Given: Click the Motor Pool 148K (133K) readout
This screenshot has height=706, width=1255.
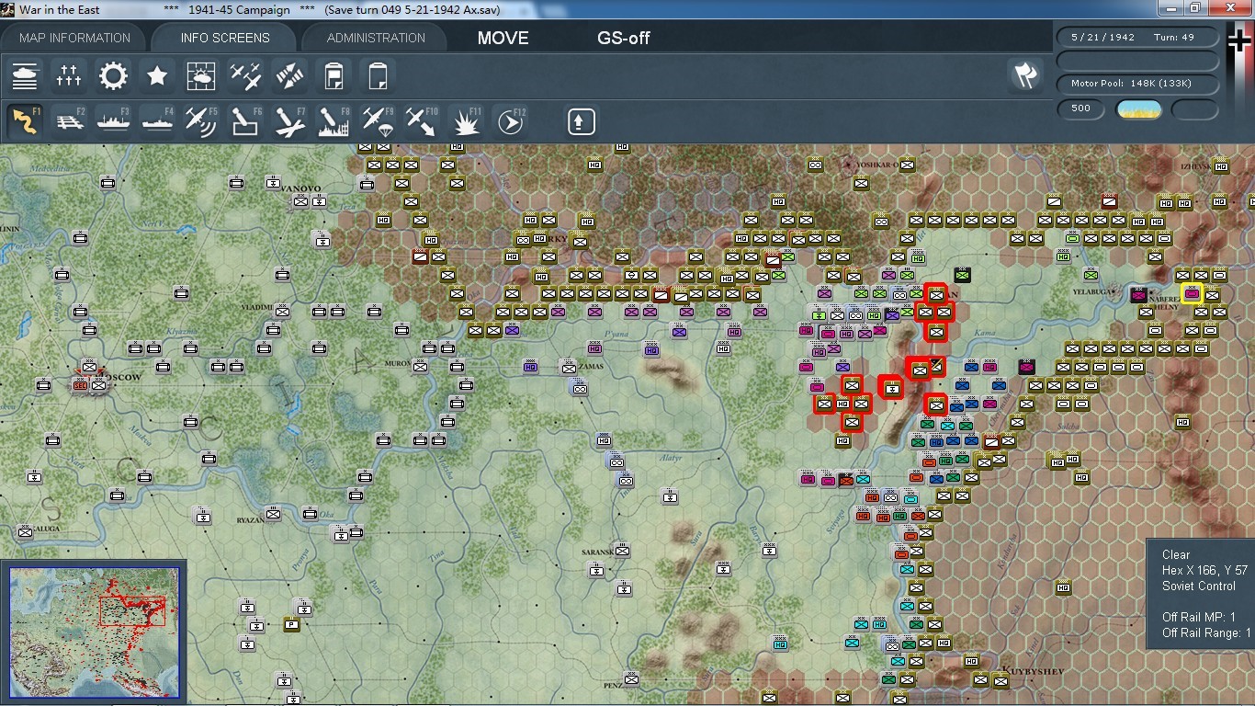Looking at the screenshot, I should click(1138, 84).
